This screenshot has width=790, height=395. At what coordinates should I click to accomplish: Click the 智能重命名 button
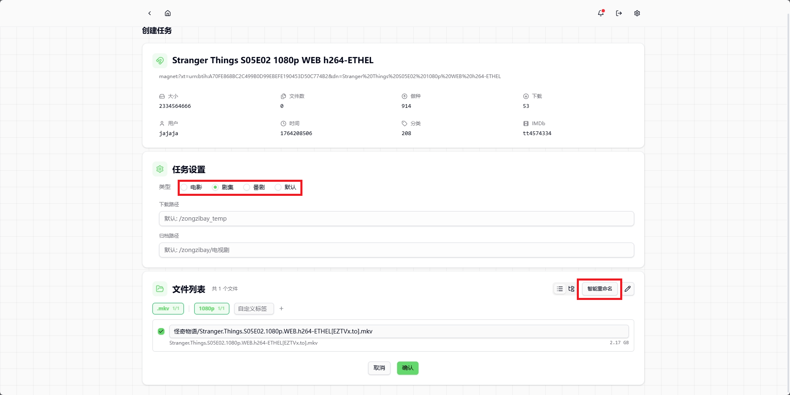pyautogui.click(x=600, y=289)
